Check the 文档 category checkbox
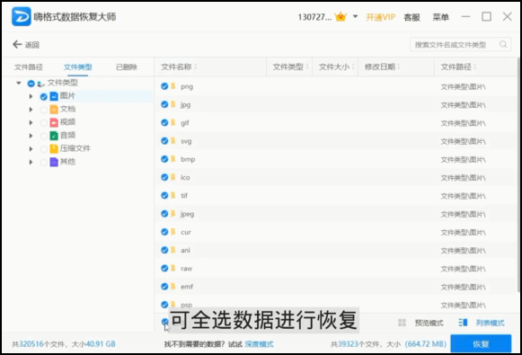The width and height of the screenshot is (522, 355). pos(43,110)
